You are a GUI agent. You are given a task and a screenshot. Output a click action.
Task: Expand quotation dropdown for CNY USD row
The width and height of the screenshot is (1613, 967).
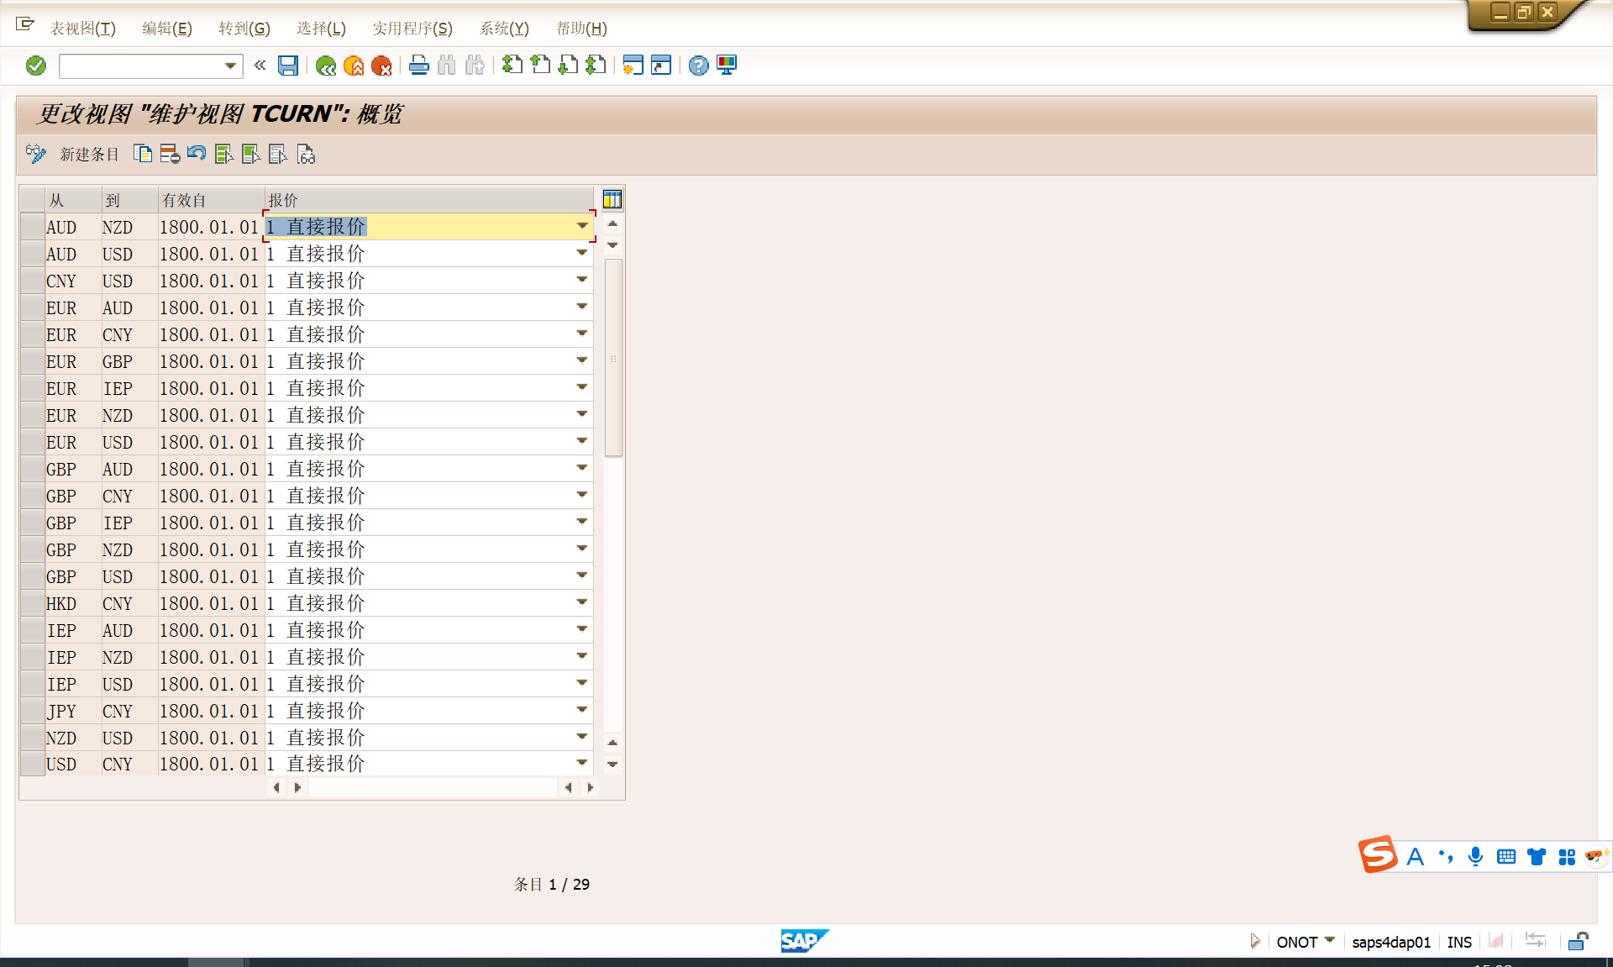coord(581,280)
